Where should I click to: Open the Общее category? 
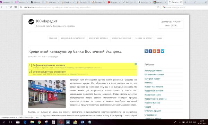coord(148,107)
